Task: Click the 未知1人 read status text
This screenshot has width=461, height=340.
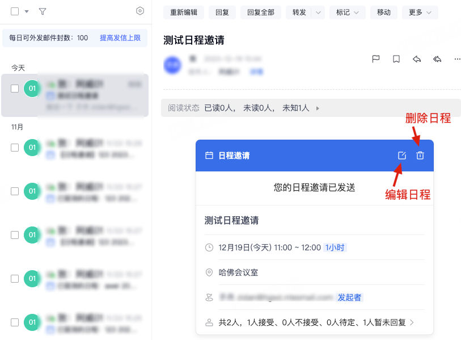Action: [296, 108]
